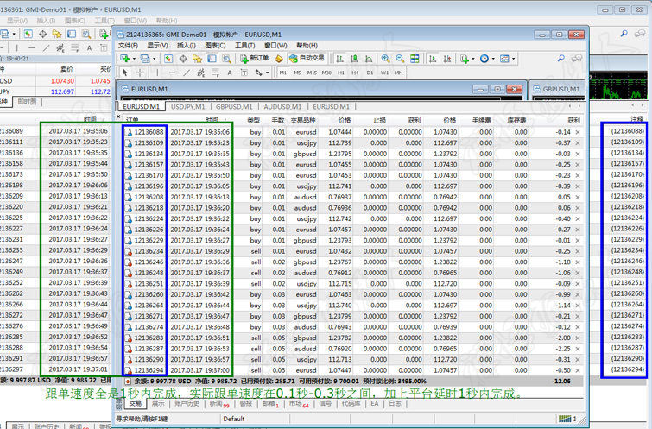The height and width of the screenshot is (429, 652).
Task: Click the 新订单 New Order button
Action: (x=255, y=58)
